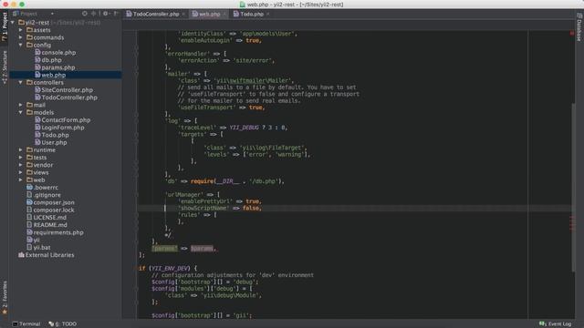Click the error indicator at gutter top
The image size is (584, 328).
pyautogui.click(x=572, y=34)
